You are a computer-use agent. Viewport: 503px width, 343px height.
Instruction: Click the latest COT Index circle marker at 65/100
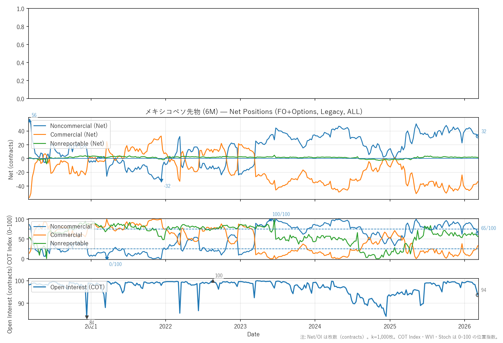(x=477, y=233)
